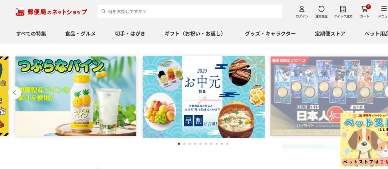Viewport: 388px width, 169px height.
Task: Open the つぶらなパイン banner
Action: pyautogui.click(x=76, y=96)
